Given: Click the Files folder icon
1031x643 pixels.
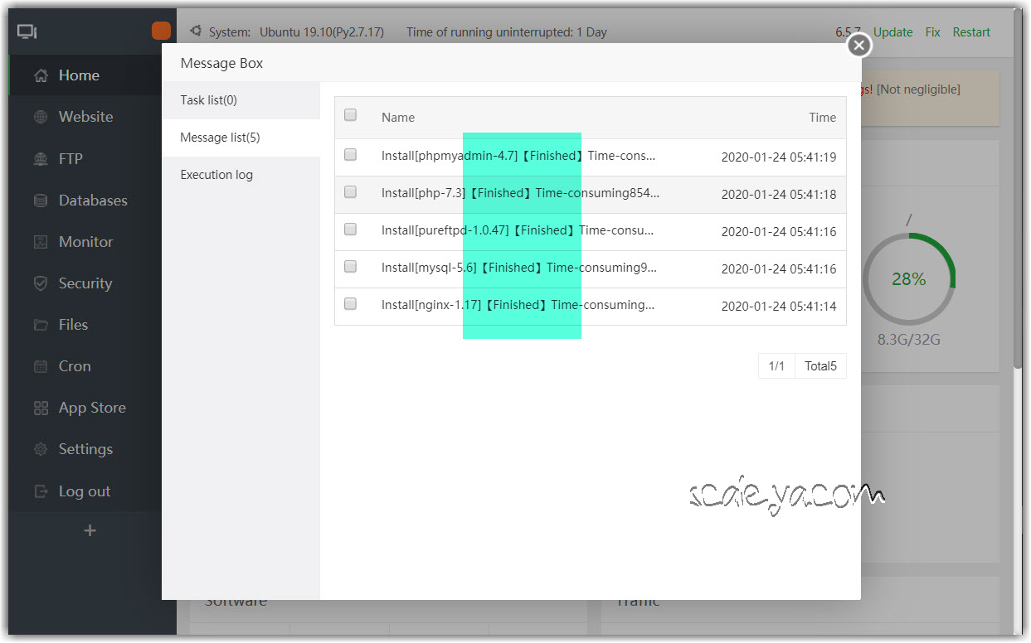Looking at the screenshot, I should pyautogui.click(x=41, y=325).
